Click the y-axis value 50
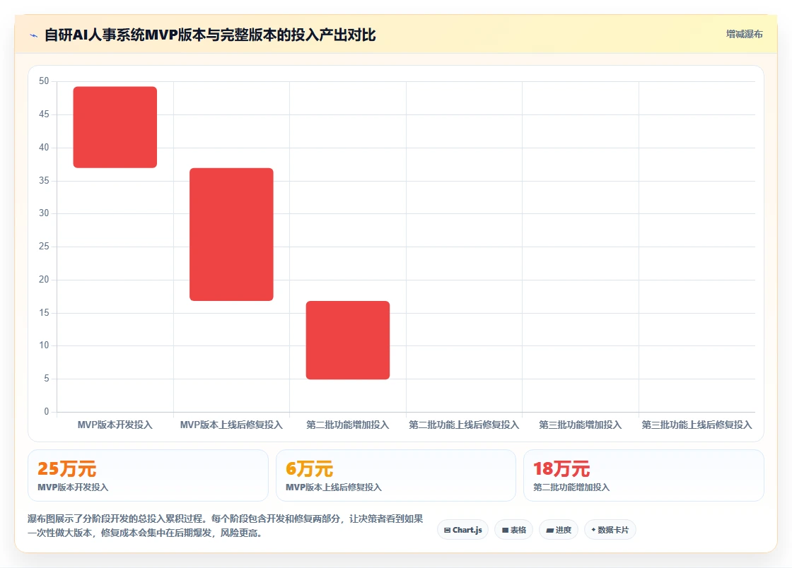 point(44,81)
